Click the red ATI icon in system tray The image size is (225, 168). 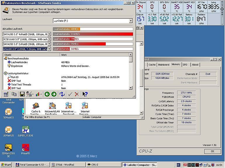[x=185, y=165]
